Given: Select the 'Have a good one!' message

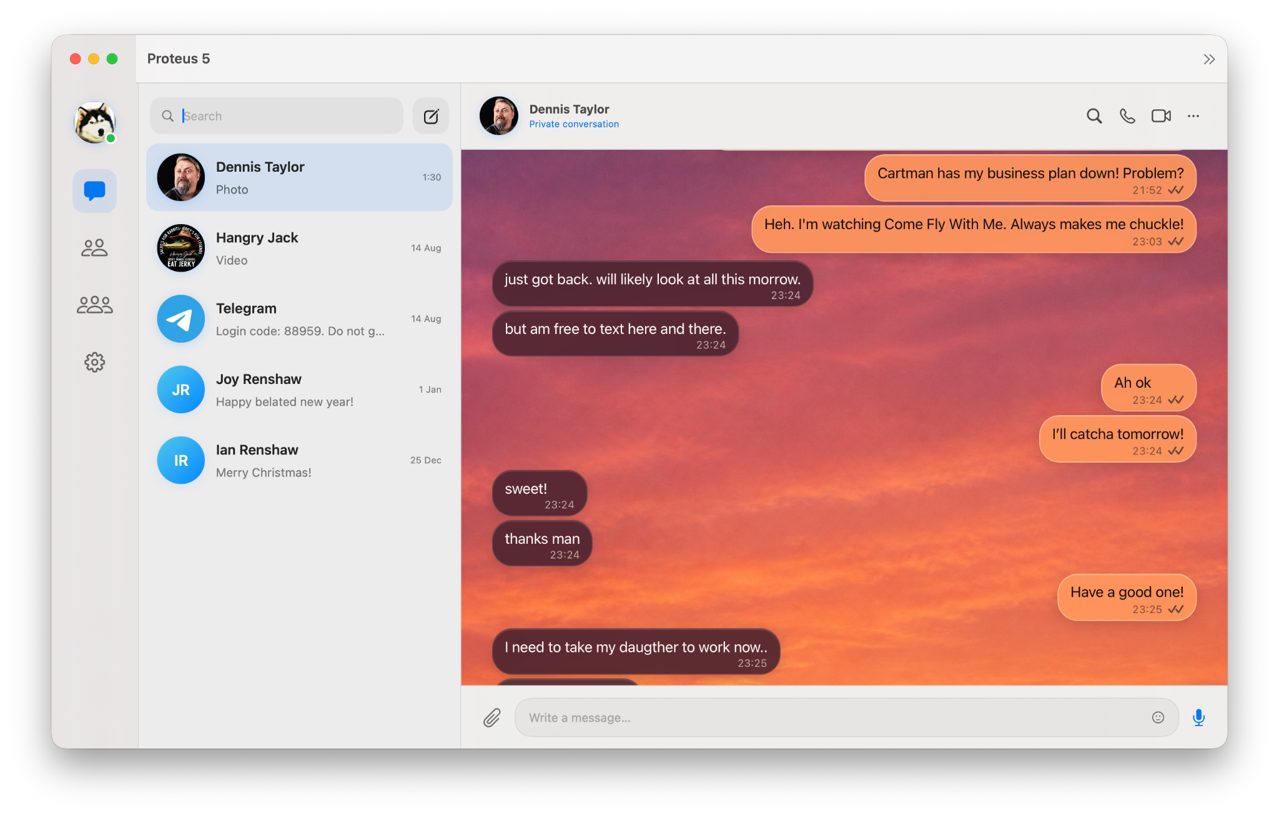Looking at the screenshot, I should (x=1127, y=598).
